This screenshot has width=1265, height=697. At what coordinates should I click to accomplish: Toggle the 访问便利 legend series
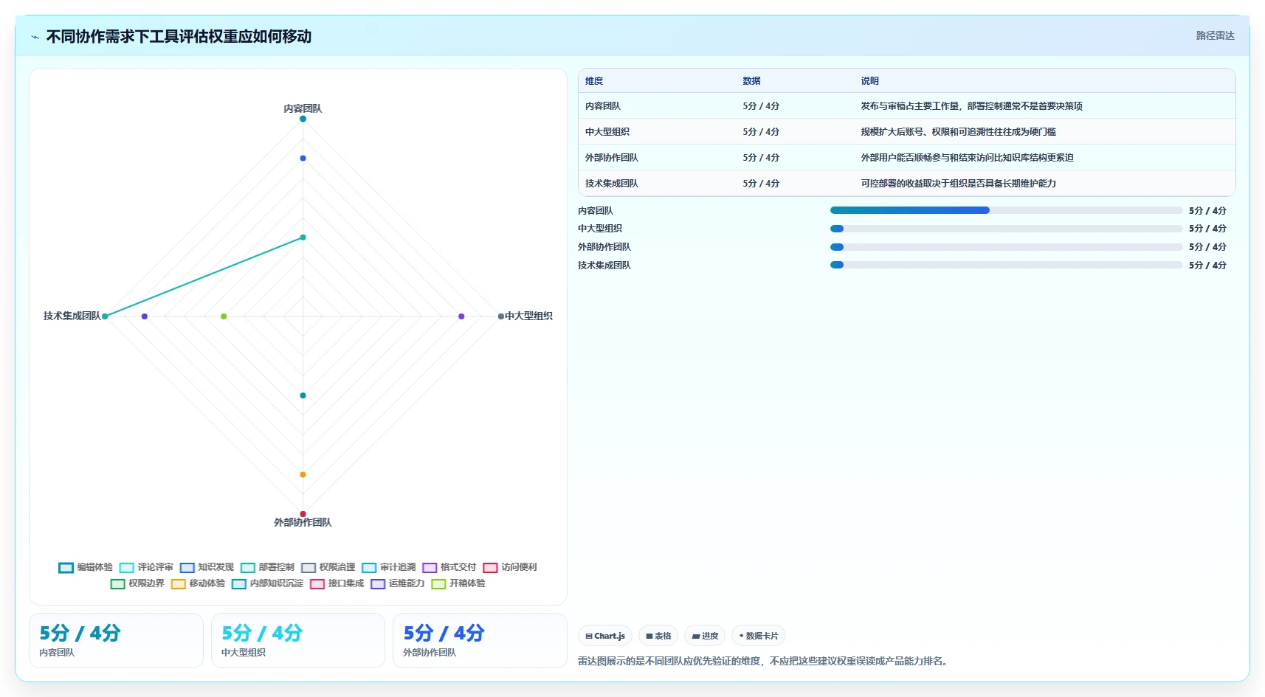click(509, 567)
